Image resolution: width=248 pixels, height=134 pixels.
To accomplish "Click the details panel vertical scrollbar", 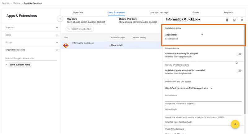I will point(245,69).
